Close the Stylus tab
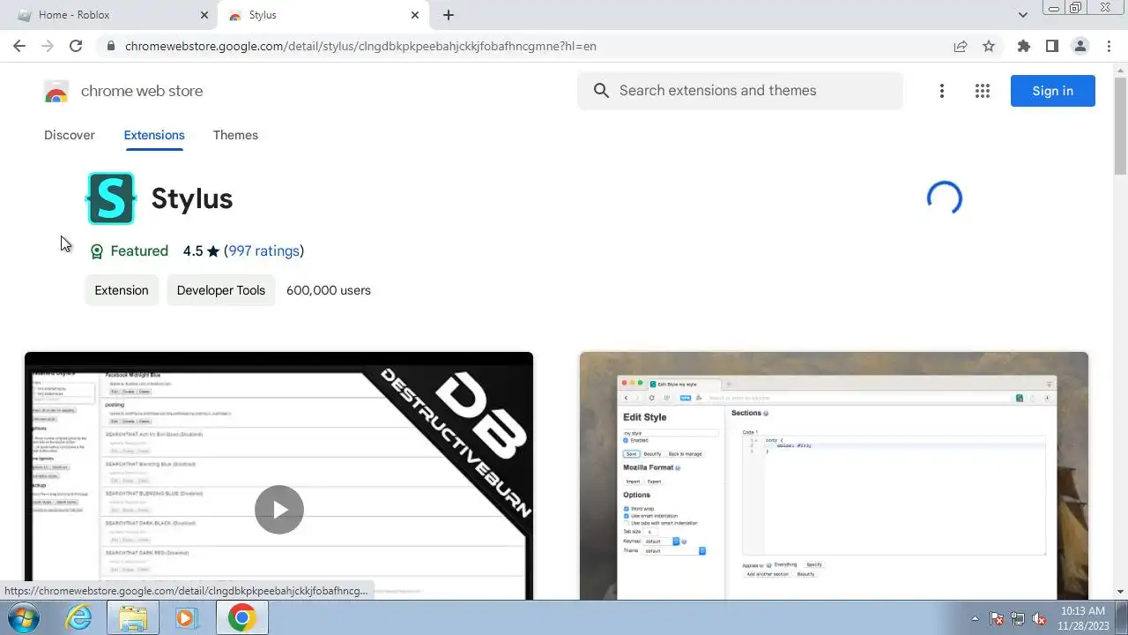 (x=415, y=15)
